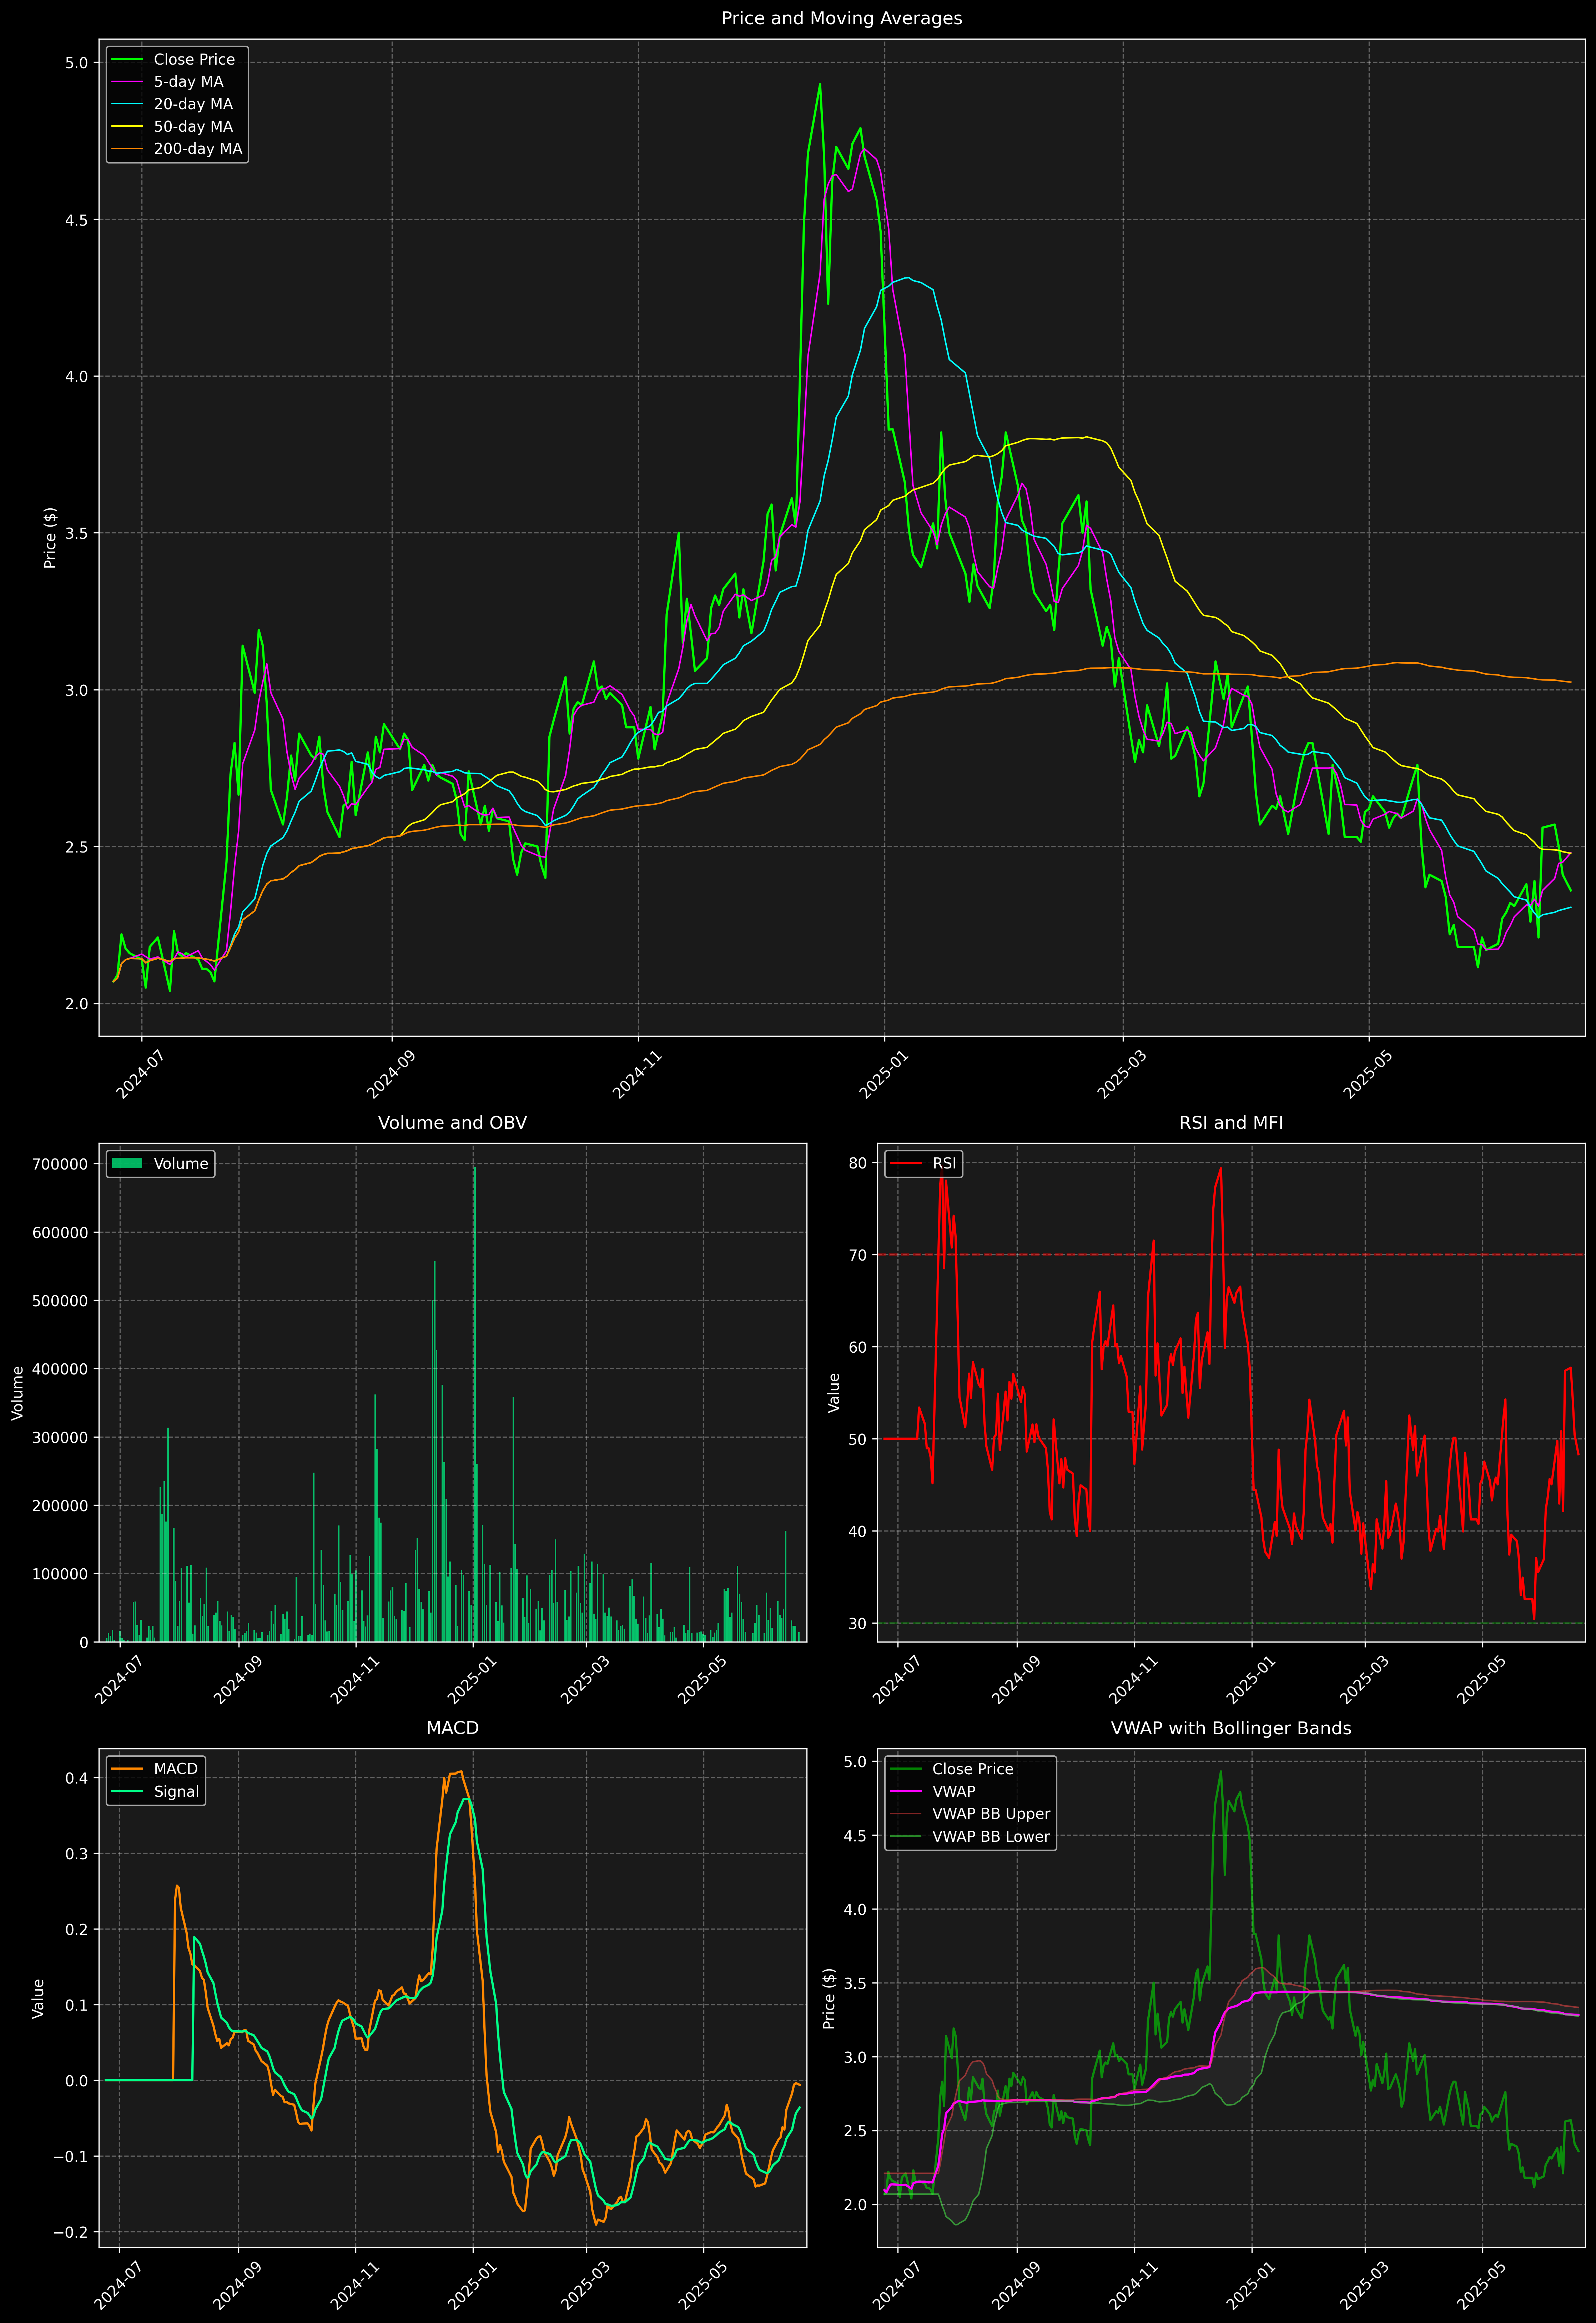Image resolution: width=1596 pixels, height=2323 pixels.
Task: Click the 'RSI and MFI' chart title
Action: (1231, 1123)
